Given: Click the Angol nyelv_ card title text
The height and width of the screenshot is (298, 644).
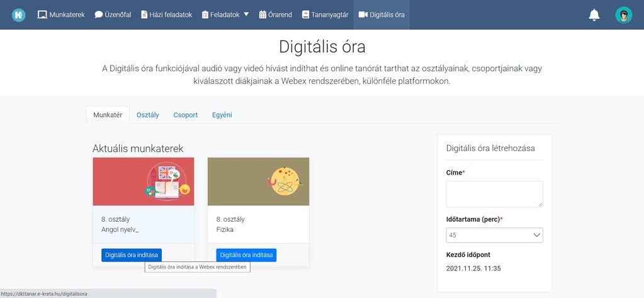Looking at the screenshot, I should (x=120, y=229).
